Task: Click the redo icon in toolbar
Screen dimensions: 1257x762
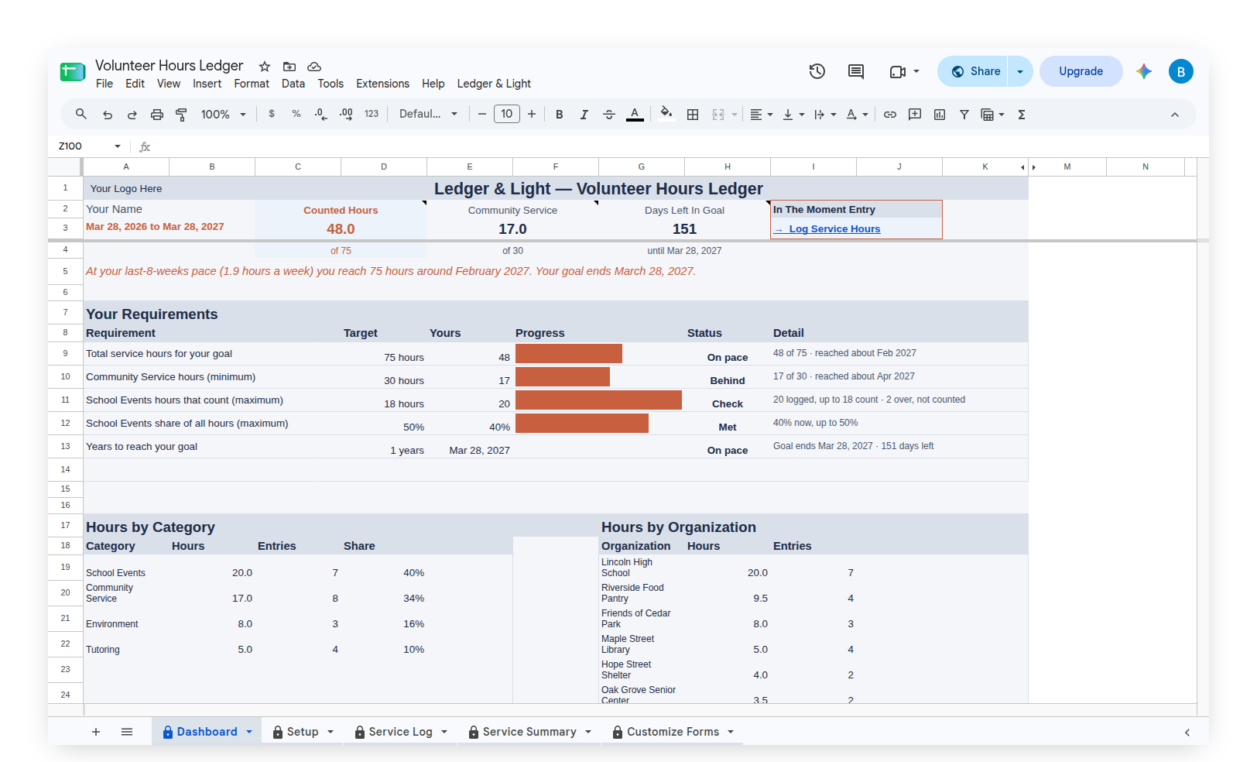Action: 132,115
